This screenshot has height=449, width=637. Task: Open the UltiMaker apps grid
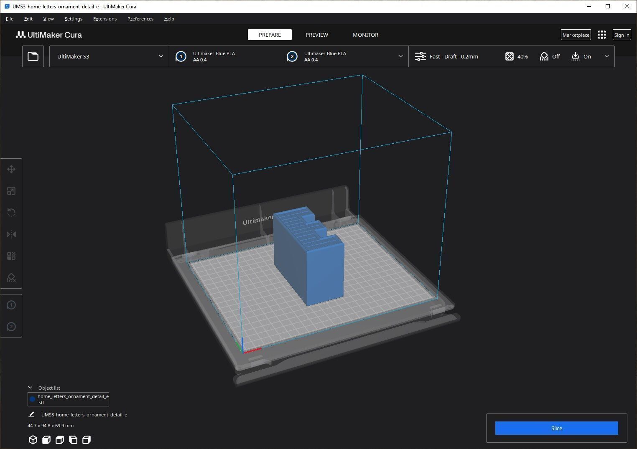(x=602, y=35)
